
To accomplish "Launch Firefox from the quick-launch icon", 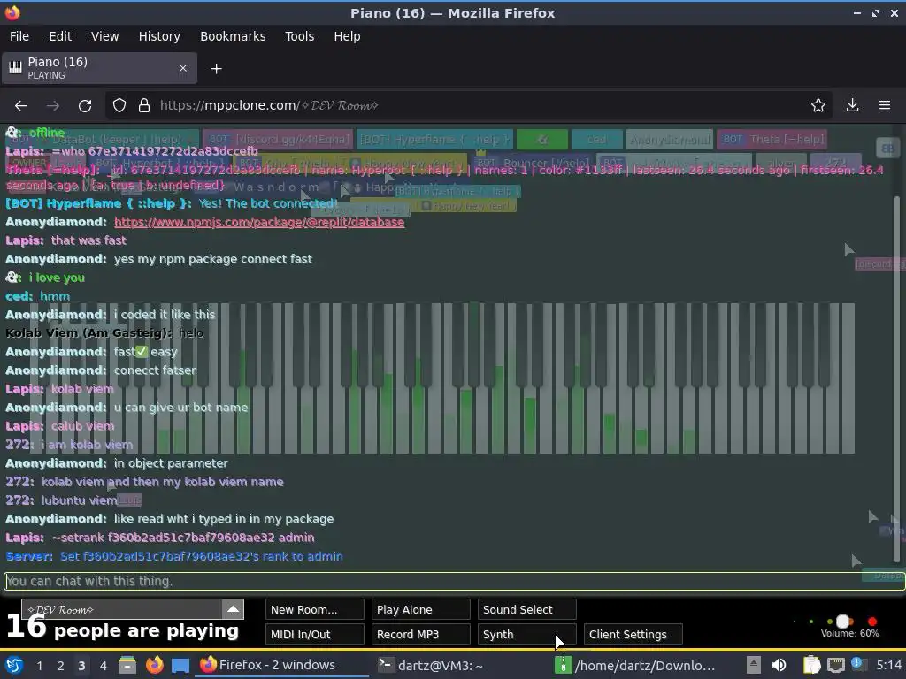I will click(154, 665).
